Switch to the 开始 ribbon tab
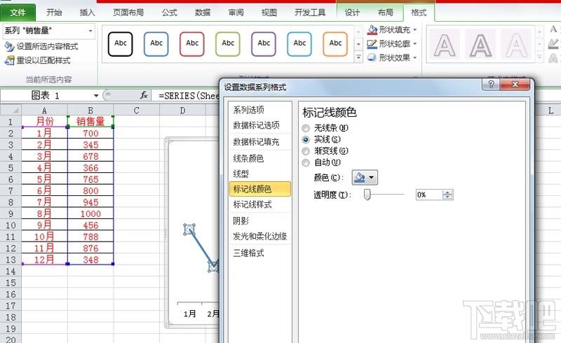Viewport: 561px width, 343px height. [x=54, y=13]
